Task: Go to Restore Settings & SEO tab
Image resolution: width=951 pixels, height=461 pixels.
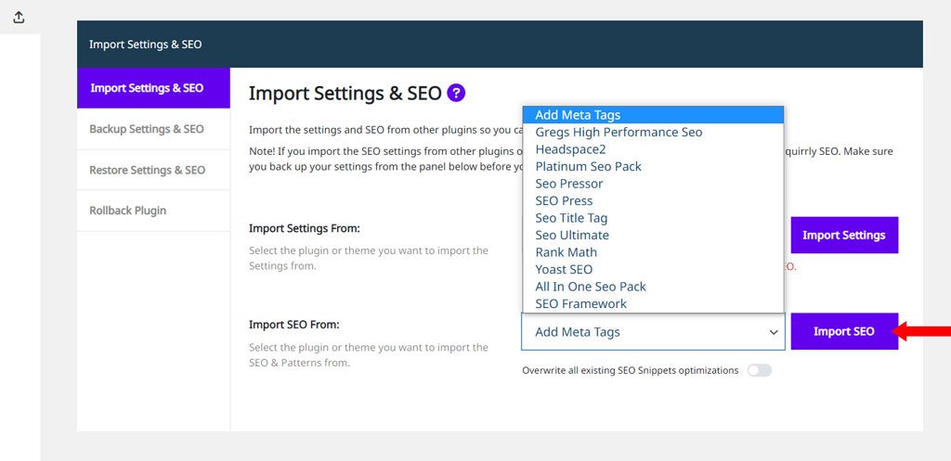Action: point(153,171)
